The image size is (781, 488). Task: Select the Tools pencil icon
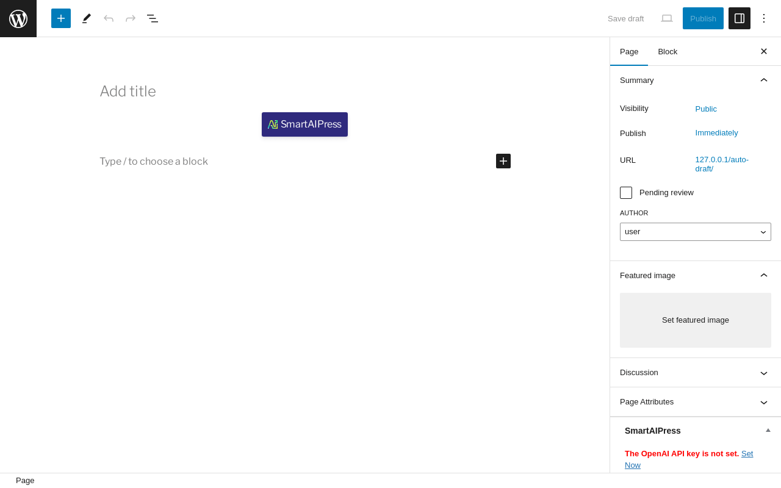87,18
